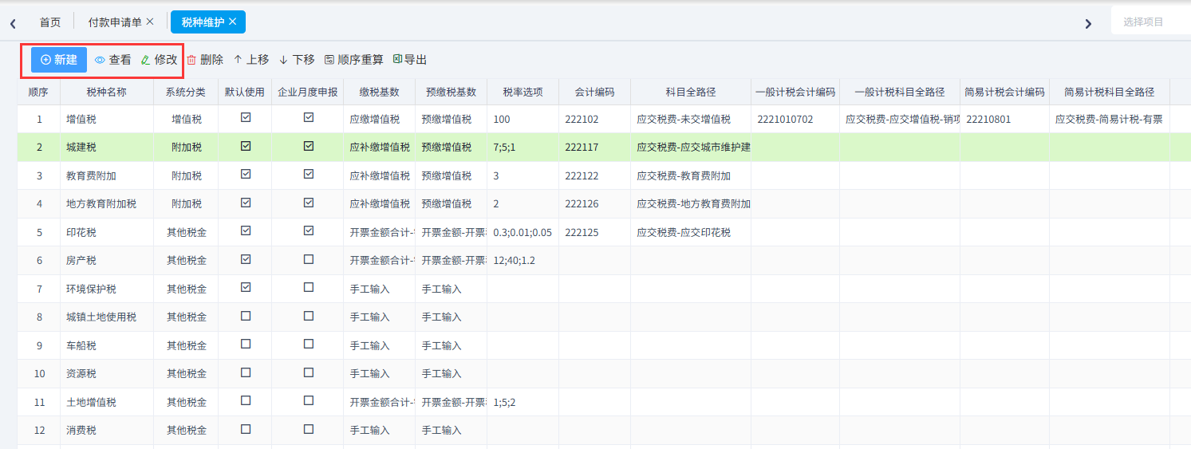Click the 税种名称 column header
The height and width of the screenshot is (449, 1191).
point(107,92)
